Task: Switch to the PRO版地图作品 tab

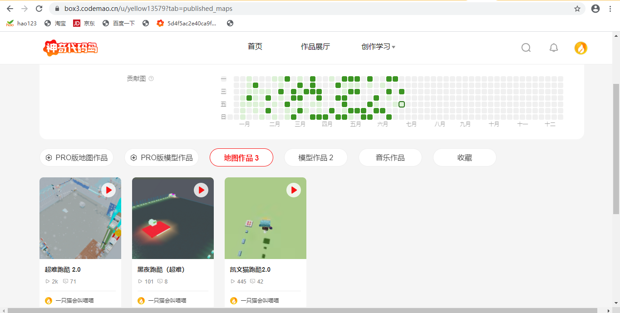Action: (x=76, y=157)
